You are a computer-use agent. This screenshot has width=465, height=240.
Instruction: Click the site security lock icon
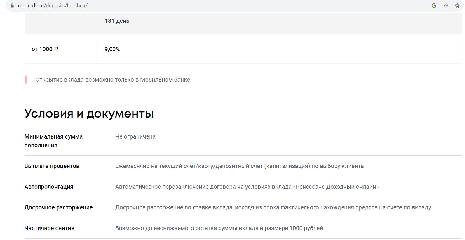(x=12, y=6)
